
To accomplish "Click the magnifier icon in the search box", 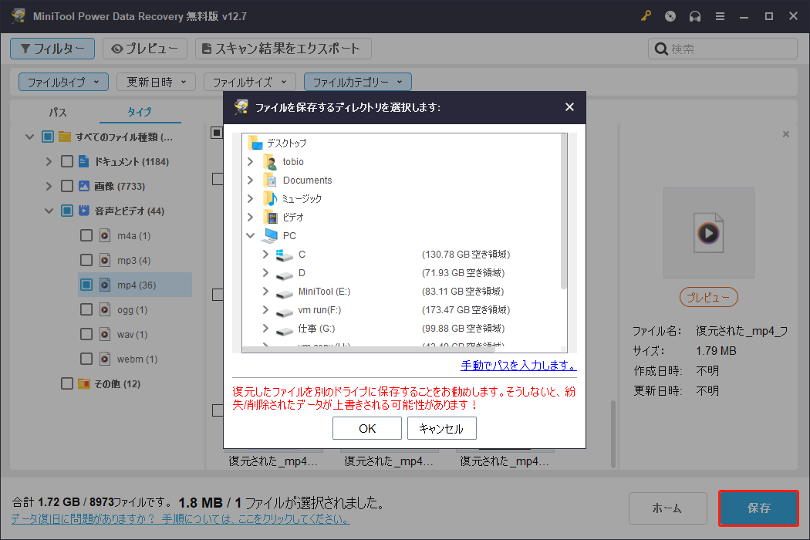I will tap(661, 48).
